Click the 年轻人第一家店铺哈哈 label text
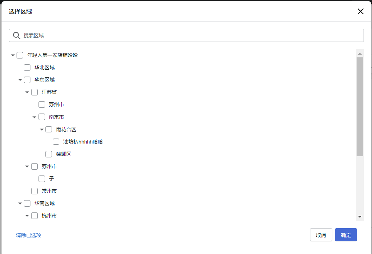 pyautogui.click(x=52, y=55)
